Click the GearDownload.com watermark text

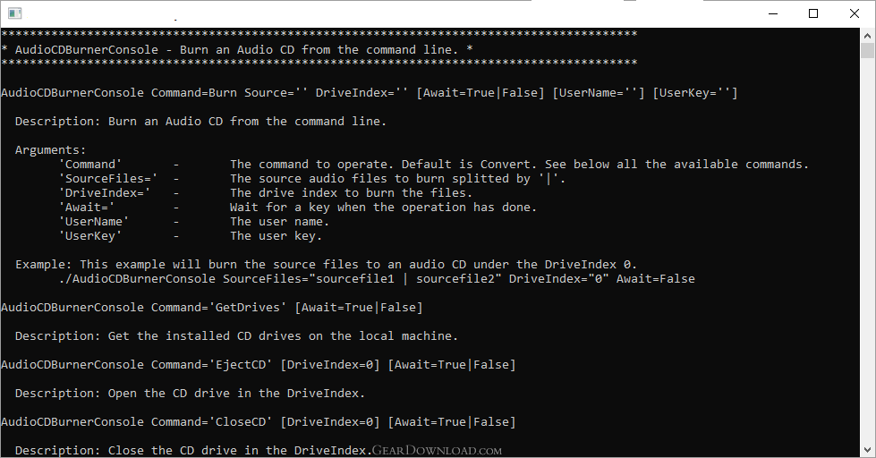coord(437,450)
